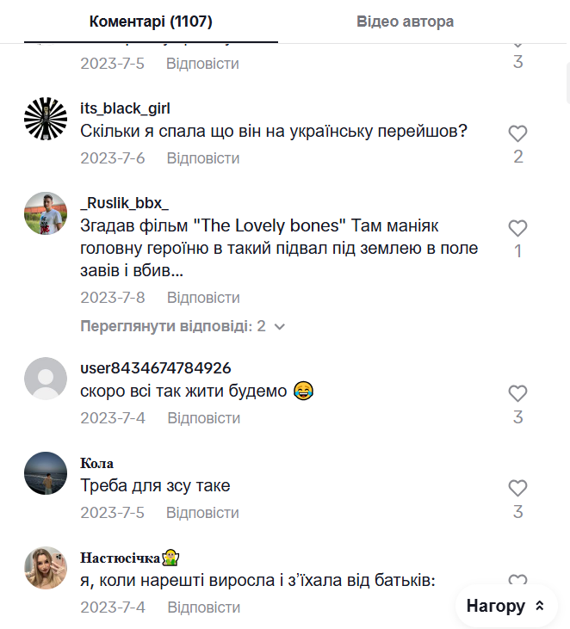Open Кола's profile avatar
The height and width of the screenshot is (629, 570).
tap(46, 473)
